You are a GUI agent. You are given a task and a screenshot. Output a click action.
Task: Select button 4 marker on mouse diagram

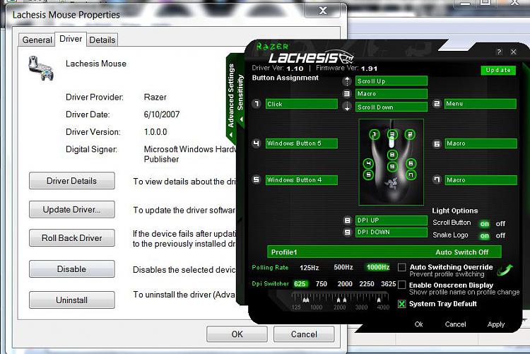click(368, 164)
